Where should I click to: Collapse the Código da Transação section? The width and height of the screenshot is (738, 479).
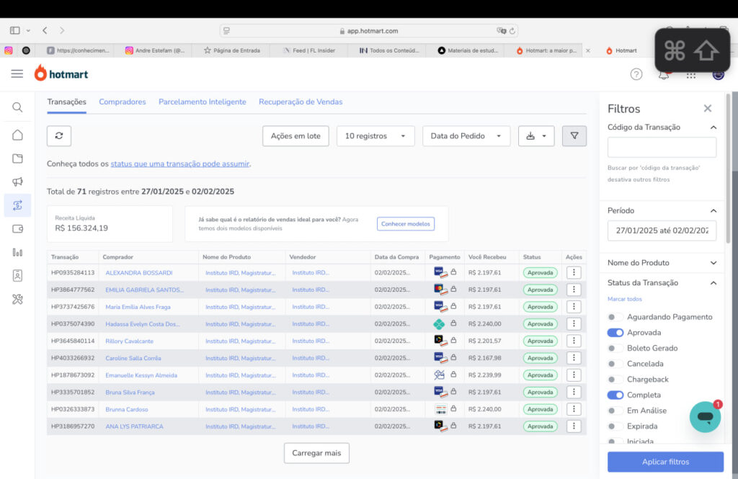coord(713,127)
